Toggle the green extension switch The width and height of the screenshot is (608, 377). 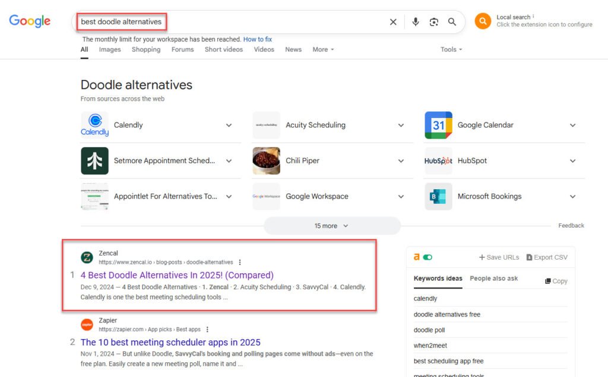[x=427, y=257]
